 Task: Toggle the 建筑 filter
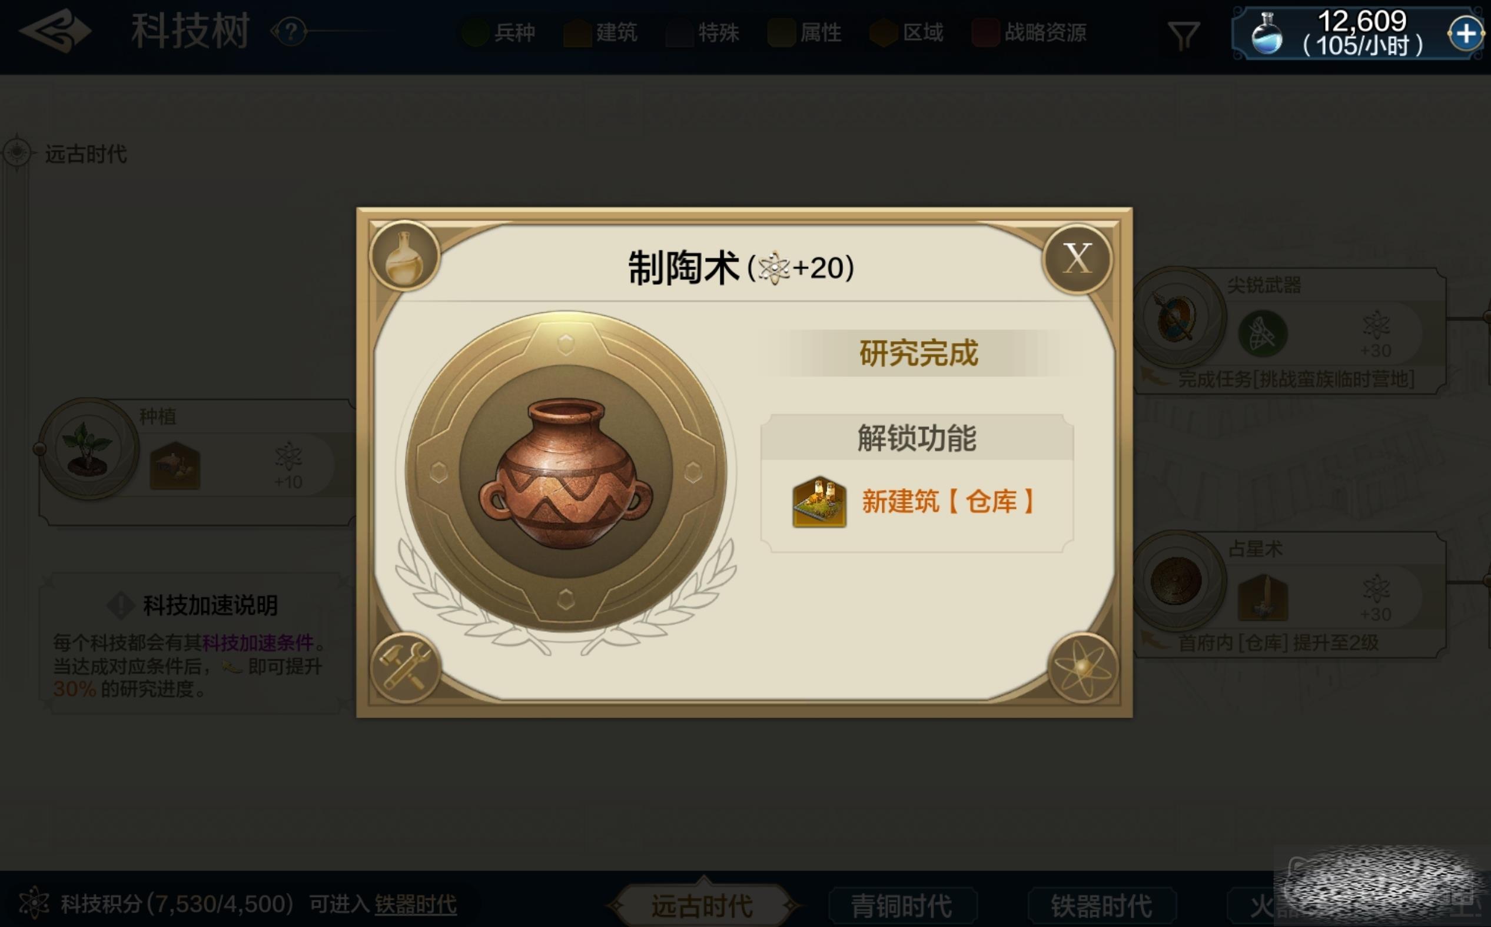(600, 32)
